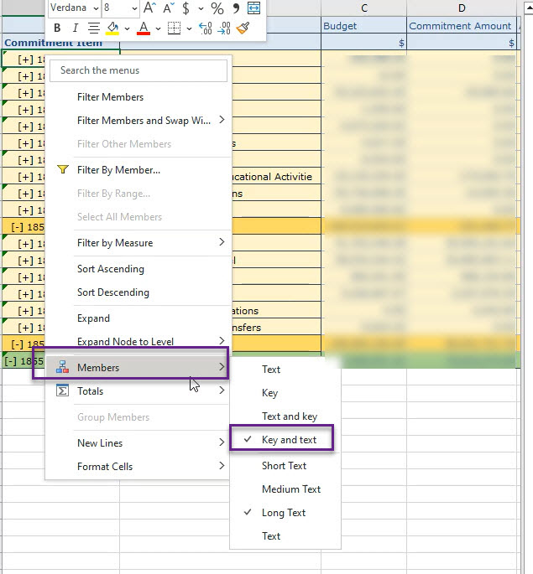The image size is (533, 574).
Task: Click the center align icon
Action: (94, 28)
